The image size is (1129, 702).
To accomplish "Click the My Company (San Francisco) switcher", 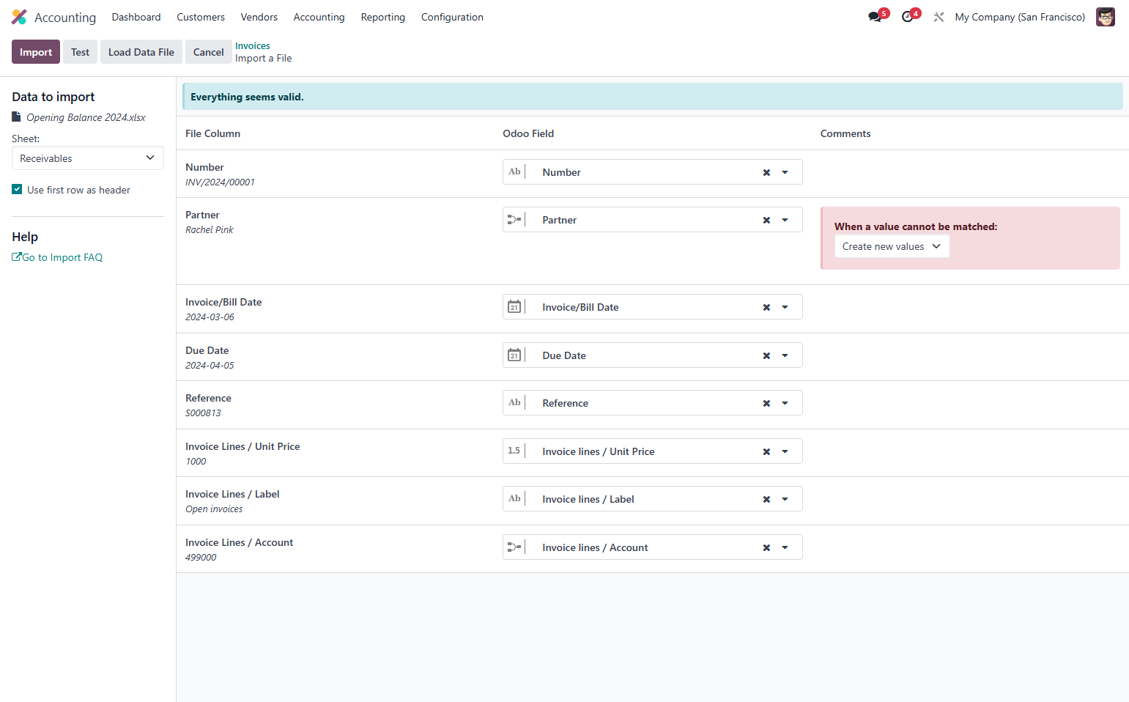I will click(1020, 17).
